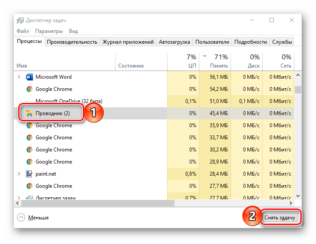Viewport: 316px width, 244px height.
Task: Select the Microsoft OneDrive (32 бита) row
Action: (x=154, y=101)
